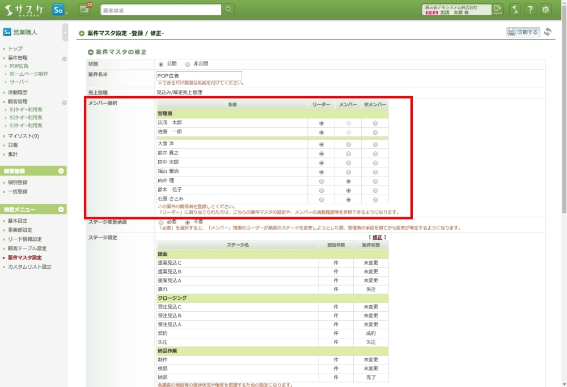The height and width of the screenshot is (387, 567).
Task: Open カスタムリスト設定 in settings menu
Action: tap(29, 267)
